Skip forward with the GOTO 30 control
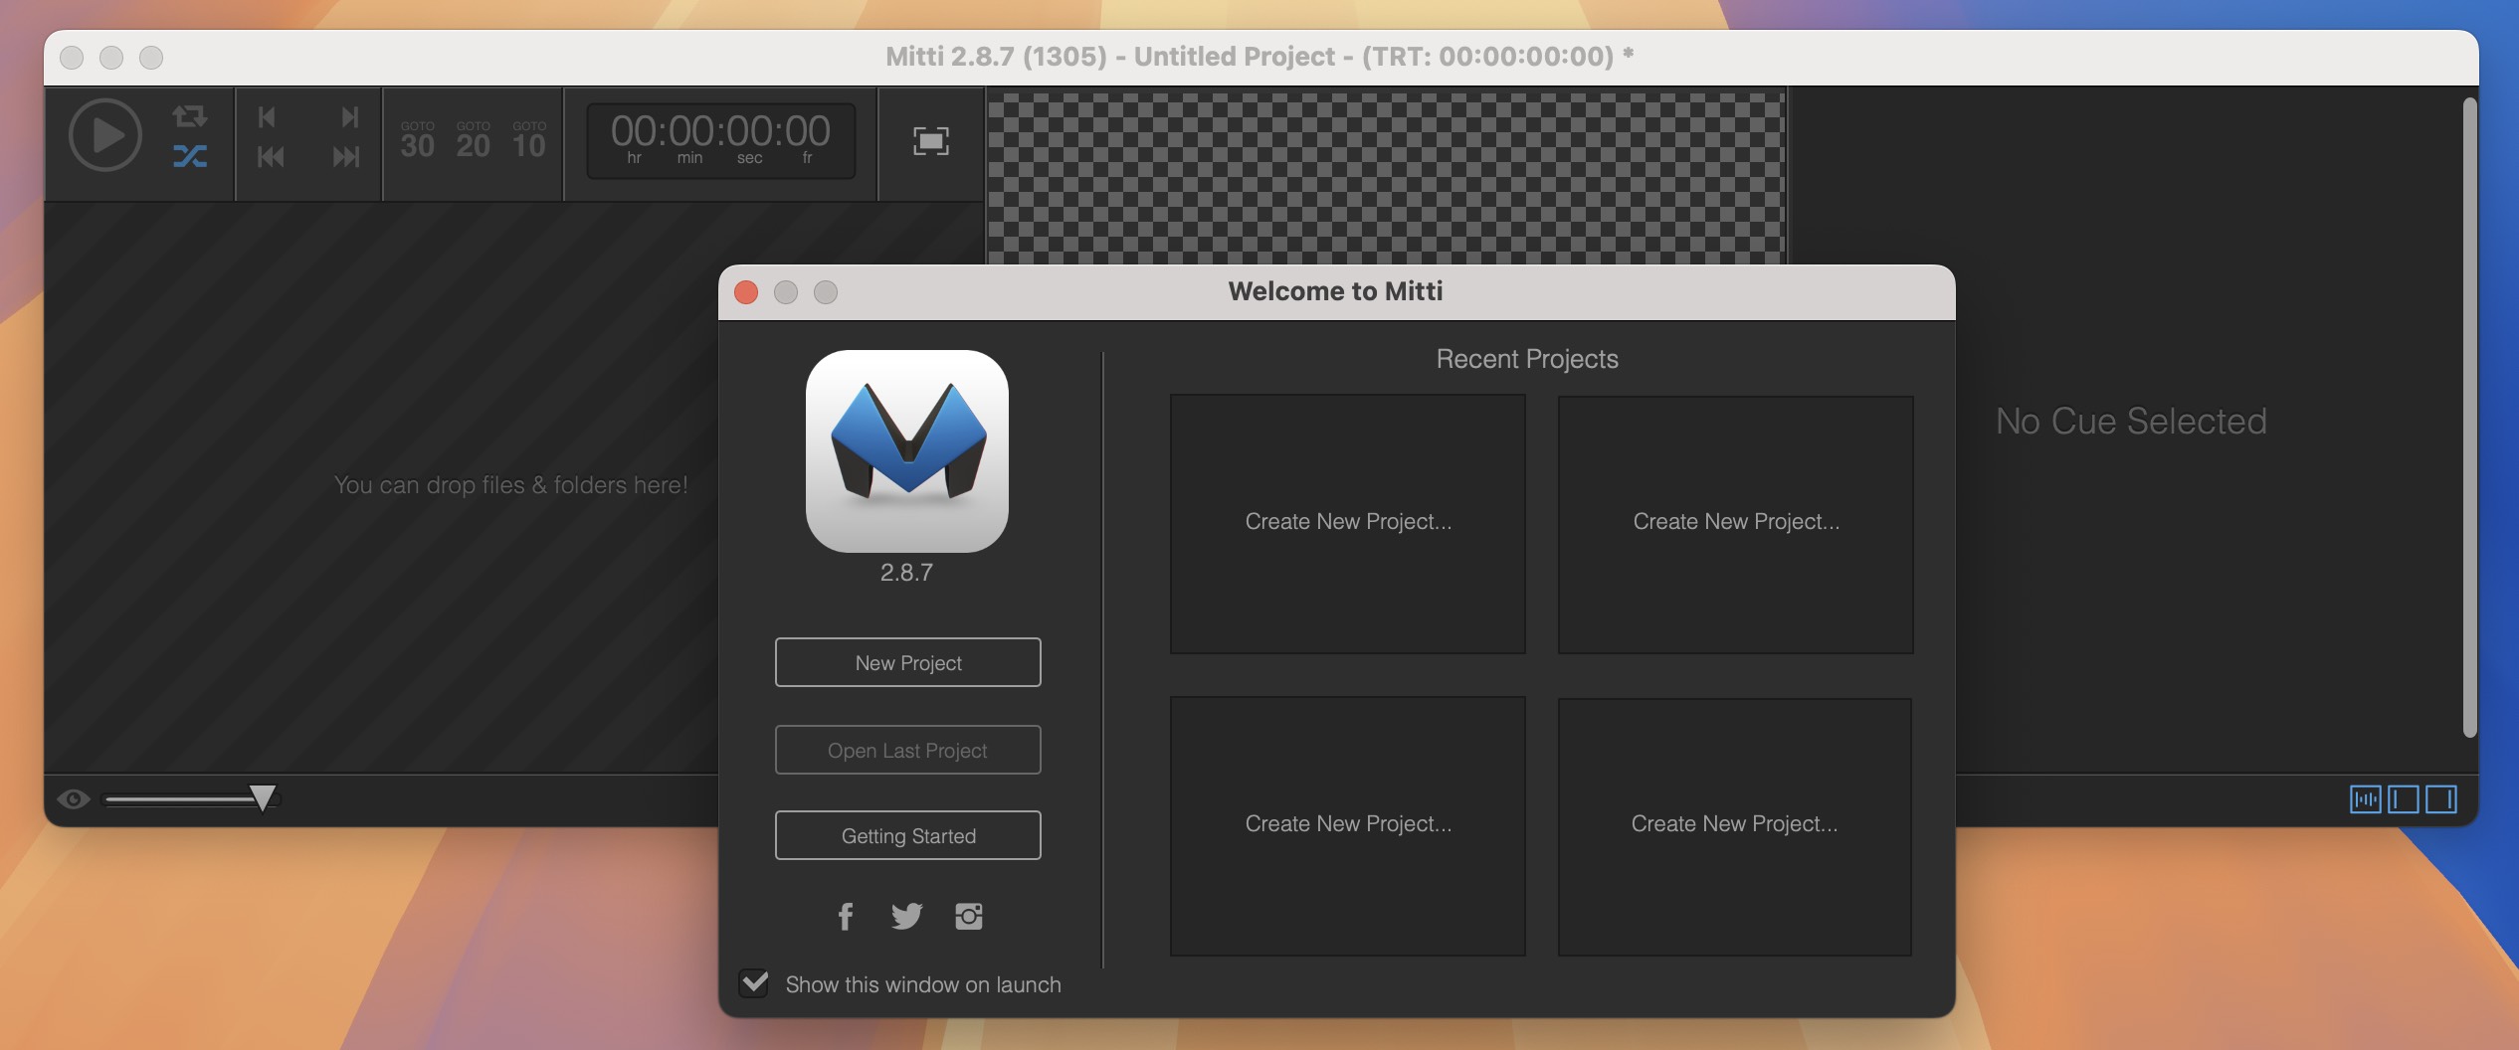Viewport: 2519px width, 1050px height. tap(418, 141)
